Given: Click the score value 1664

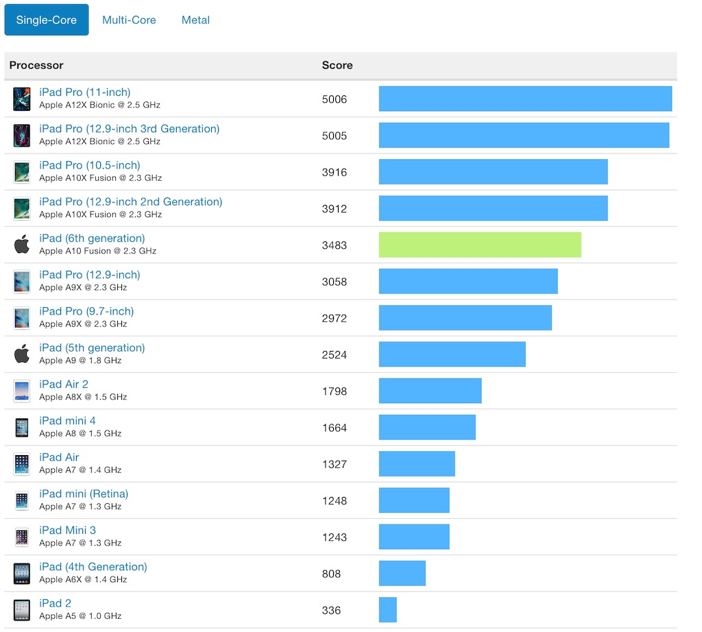Looking at the screenshot, I should pyautogui.click(x=335, y=428).
